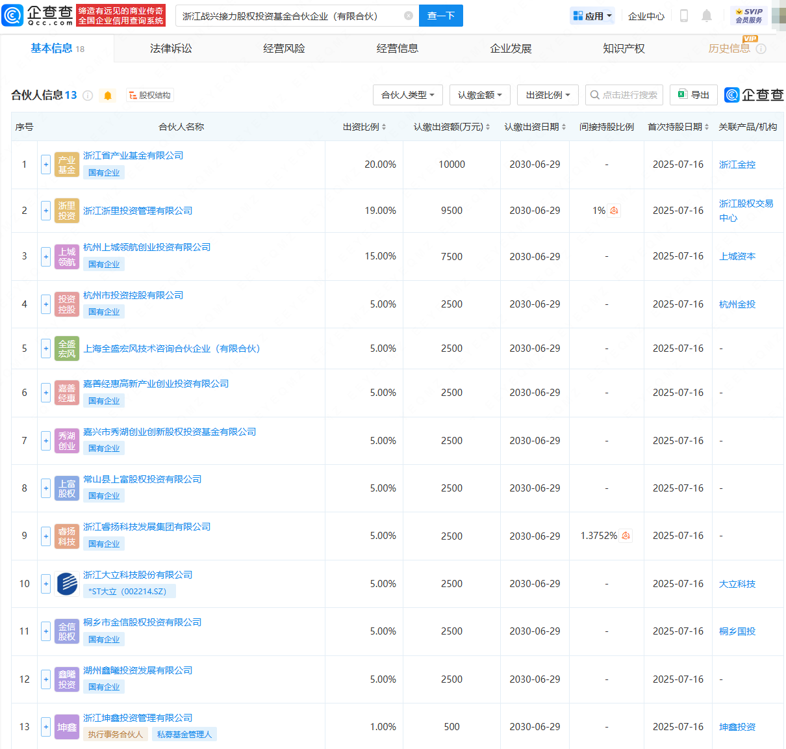Expand row 2 浙江浙里投资管理有限公司
Screen dimensions: 786x749
point(45,211)
